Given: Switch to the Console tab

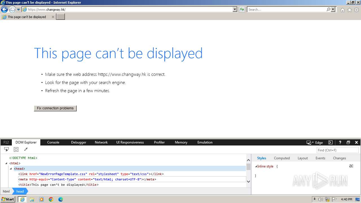Looking at the screenshot, I should tap(53, 142).
